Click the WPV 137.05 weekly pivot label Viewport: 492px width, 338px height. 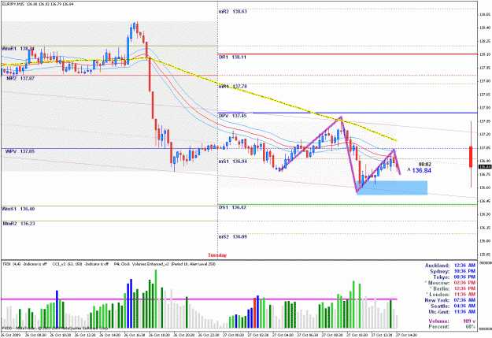click(x=20, y=151)
